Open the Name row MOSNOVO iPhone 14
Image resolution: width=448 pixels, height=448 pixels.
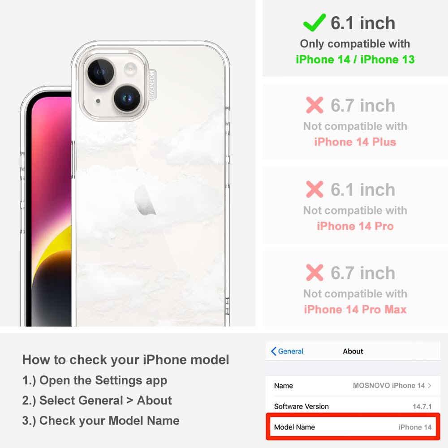353,385
